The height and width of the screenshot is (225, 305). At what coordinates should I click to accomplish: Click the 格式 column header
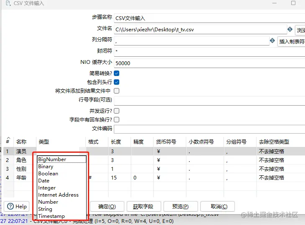pyautogui.click(x=97, y=142)
